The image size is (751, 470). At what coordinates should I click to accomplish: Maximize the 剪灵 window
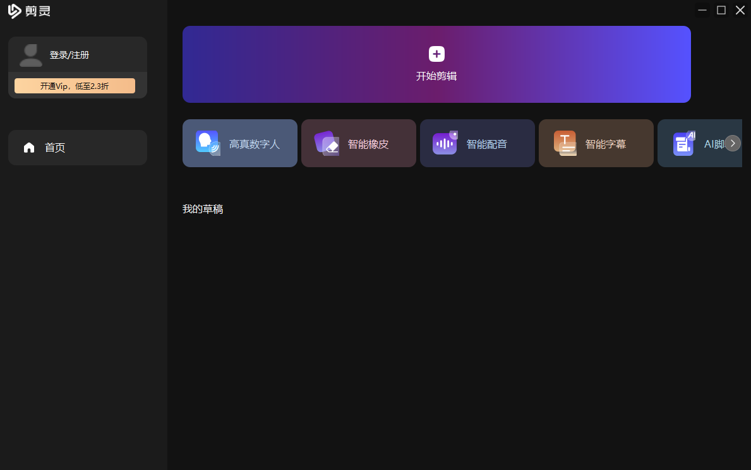(x=721, y=10)
